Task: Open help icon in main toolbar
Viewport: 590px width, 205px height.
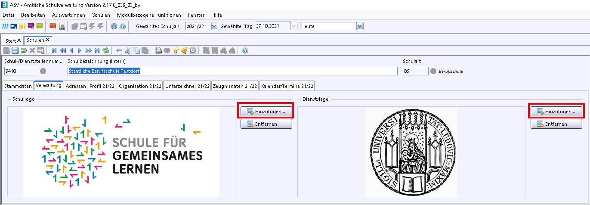Action: pyautogui.click(x=123, y=26)
